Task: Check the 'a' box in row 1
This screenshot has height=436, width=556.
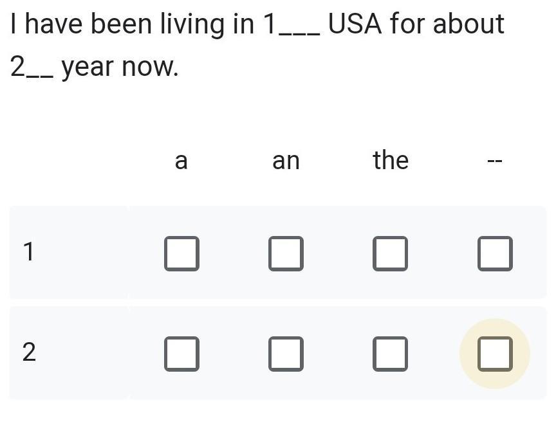Action: tap(181, 253)
